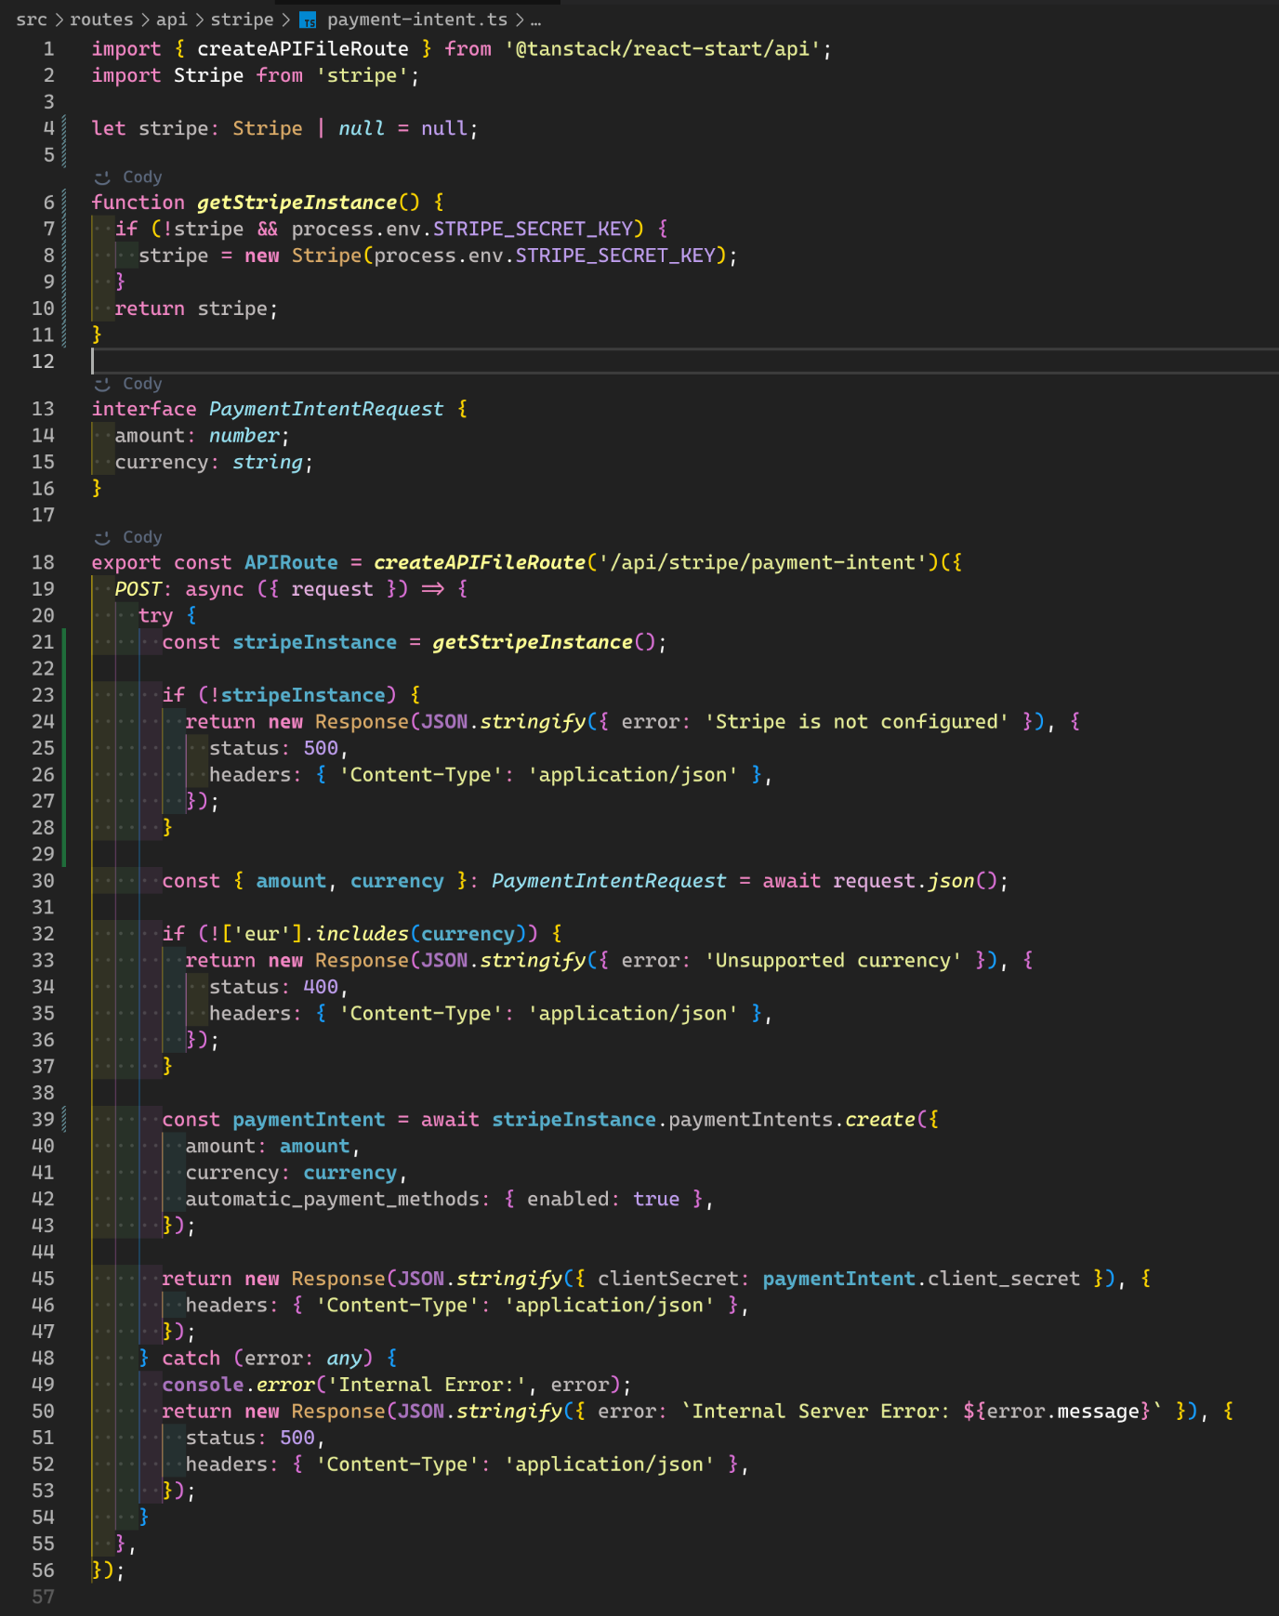Click 'amount: number' property on line 14
This screenshot has width=1279, height=1616.
(197, 436)
